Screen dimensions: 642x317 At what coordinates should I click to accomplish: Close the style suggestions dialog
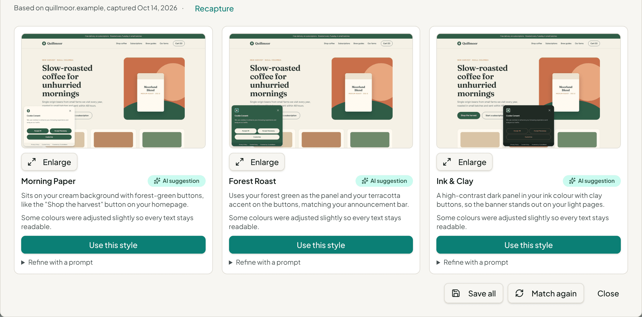608,294
